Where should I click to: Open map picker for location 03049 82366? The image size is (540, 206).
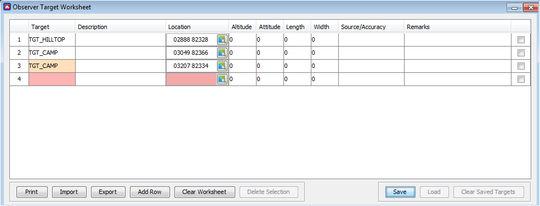pyautogui.click(x=223, y=53)
